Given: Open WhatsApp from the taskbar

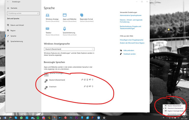Looking at the screenshot, I should (x=21, y=118).
